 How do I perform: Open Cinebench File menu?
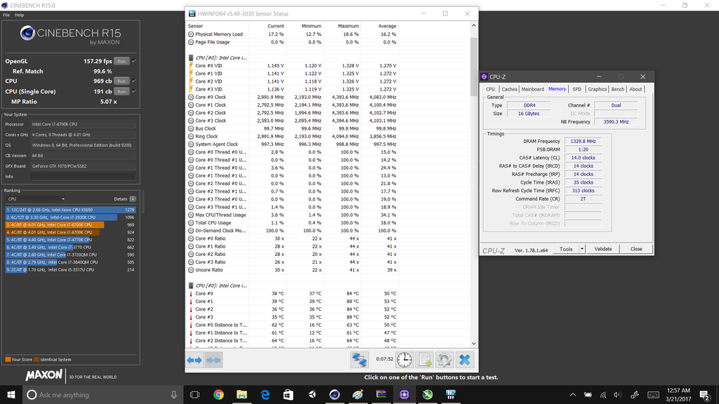tap(6, 15)
